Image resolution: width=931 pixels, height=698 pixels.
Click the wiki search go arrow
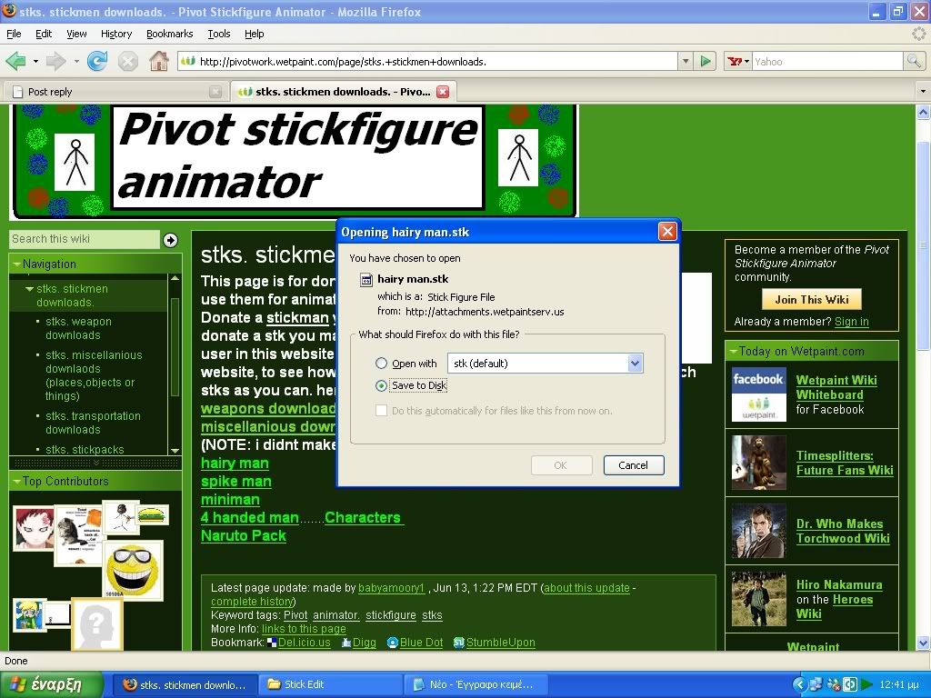[x=170, y=240]
